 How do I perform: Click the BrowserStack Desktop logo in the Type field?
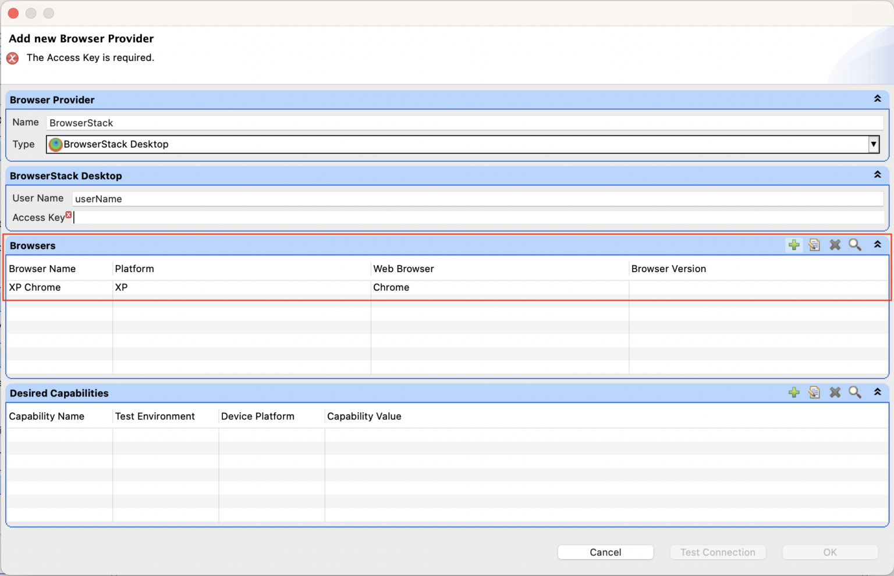(55, 144)
